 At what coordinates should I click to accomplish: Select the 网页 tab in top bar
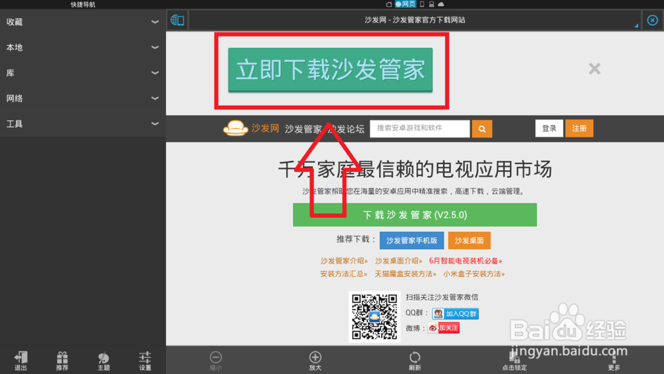(x=405, y=4)
